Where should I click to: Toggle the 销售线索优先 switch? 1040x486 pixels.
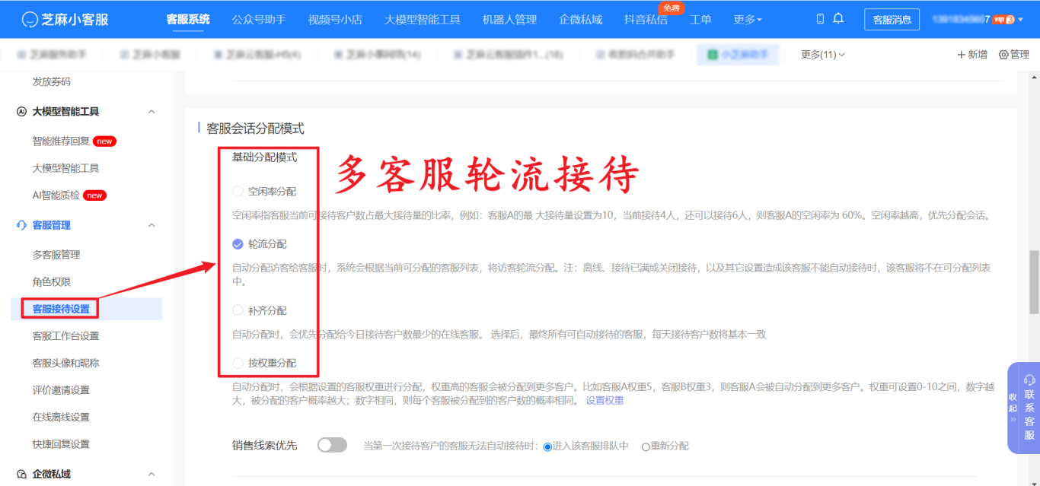click(331, 445)
